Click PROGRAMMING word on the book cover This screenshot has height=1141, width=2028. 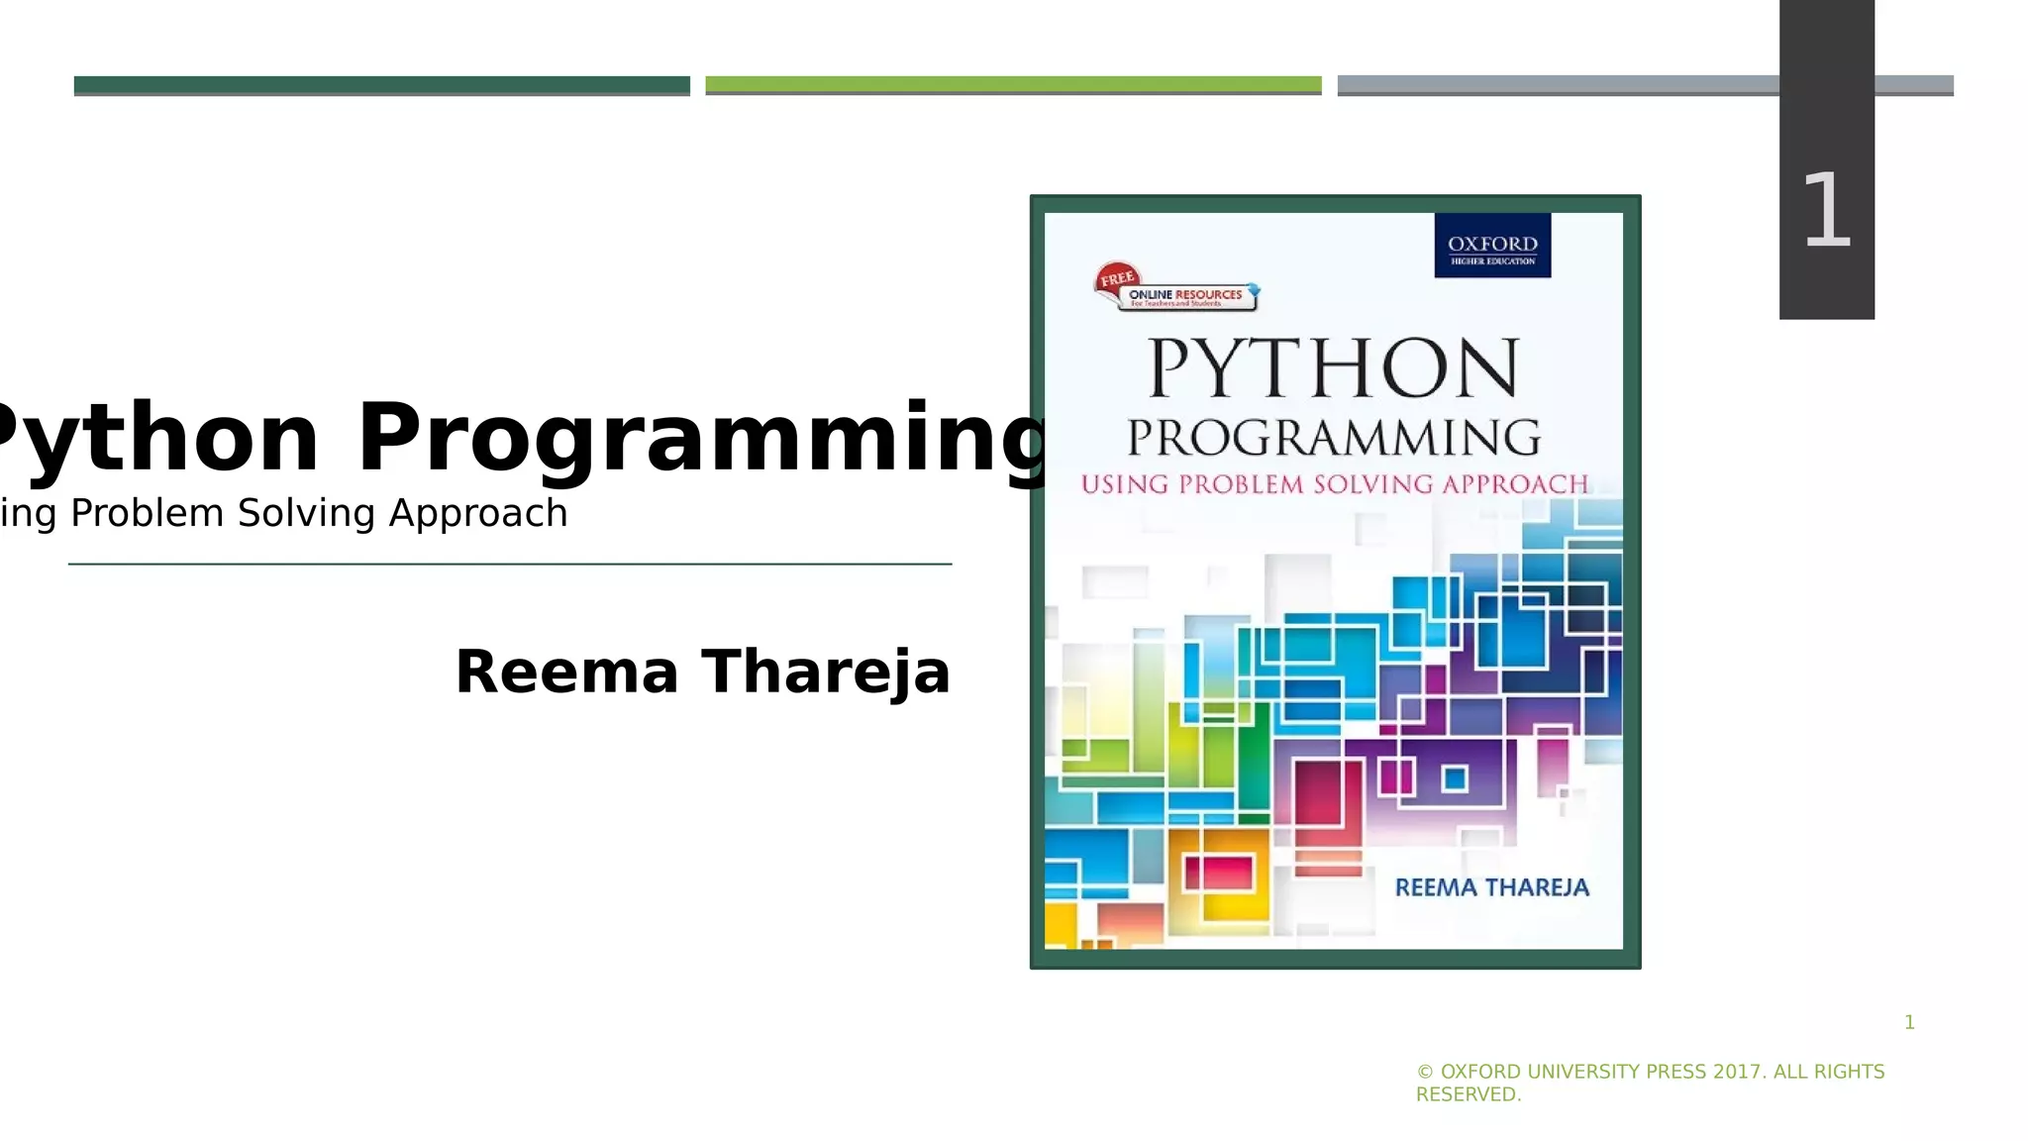click(x=1333, y=438)
